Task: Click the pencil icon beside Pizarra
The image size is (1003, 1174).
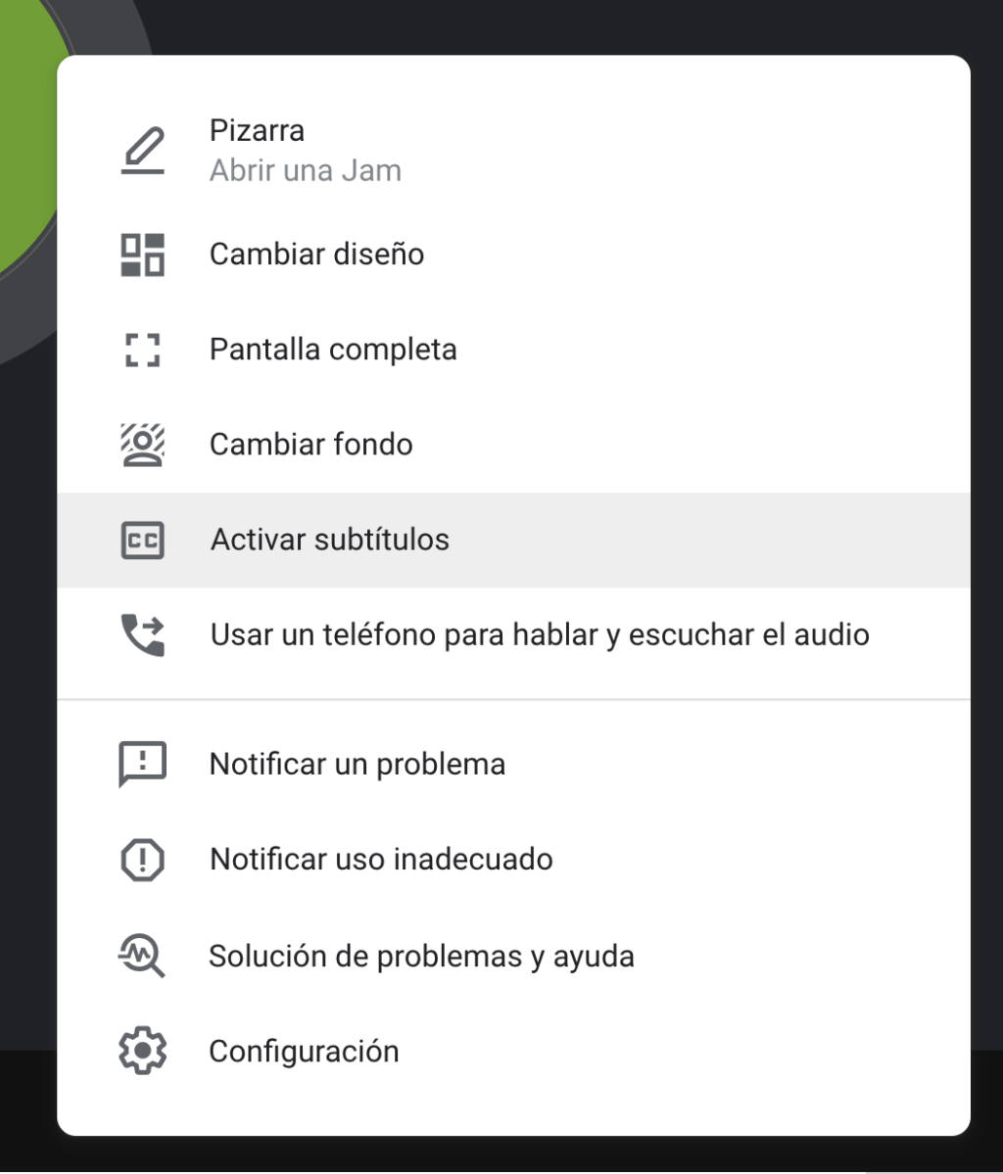Action: [143, 151]
